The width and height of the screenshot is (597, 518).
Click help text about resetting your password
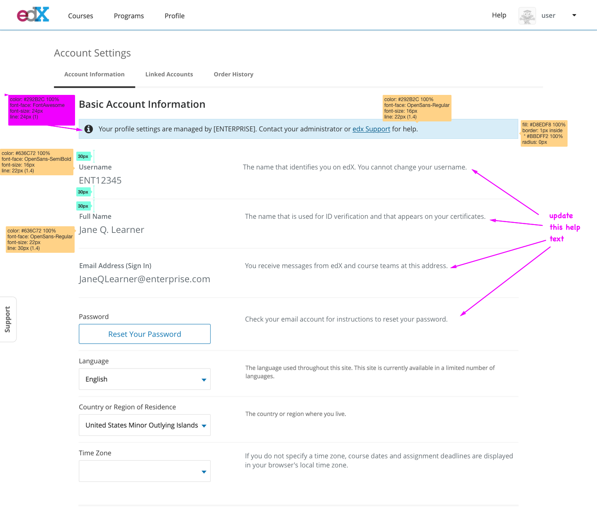346,320
